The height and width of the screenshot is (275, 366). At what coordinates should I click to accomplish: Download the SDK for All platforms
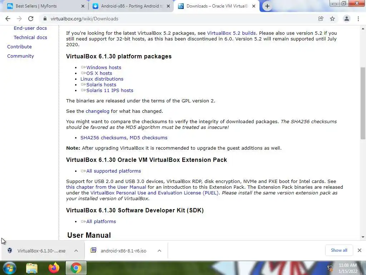101,222
